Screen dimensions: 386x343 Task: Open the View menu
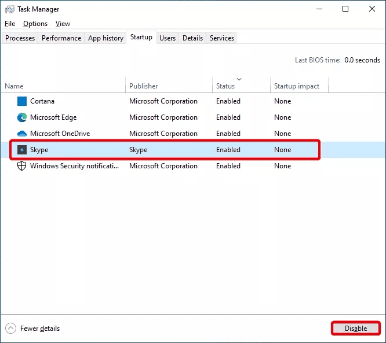click(x=63, y=24)
